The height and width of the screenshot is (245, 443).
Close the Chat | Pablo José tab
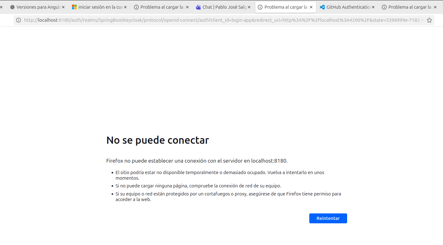[249, 7]
